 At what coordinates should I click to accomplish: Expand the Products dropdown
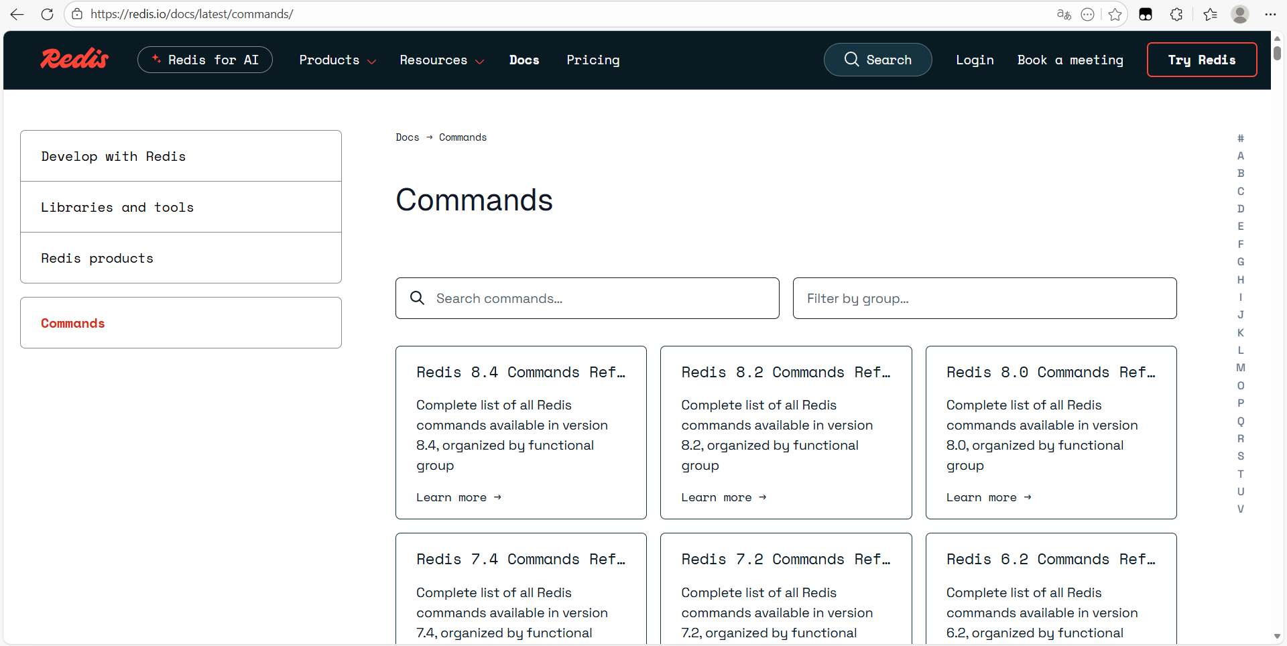[337, 60]
